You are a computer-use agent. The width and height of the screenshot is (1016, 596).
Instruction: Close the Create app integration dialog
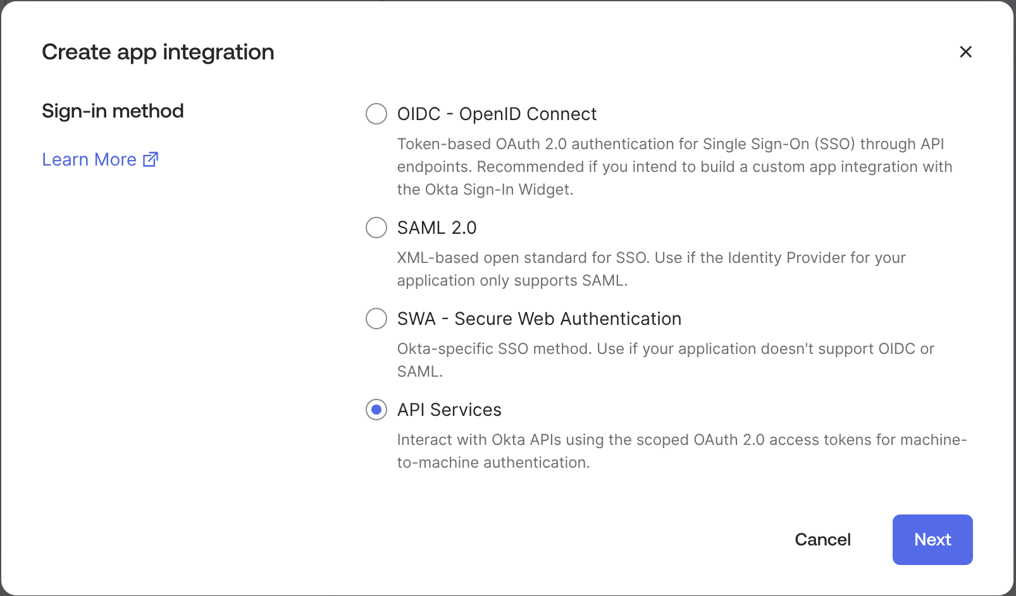(965, 52)
